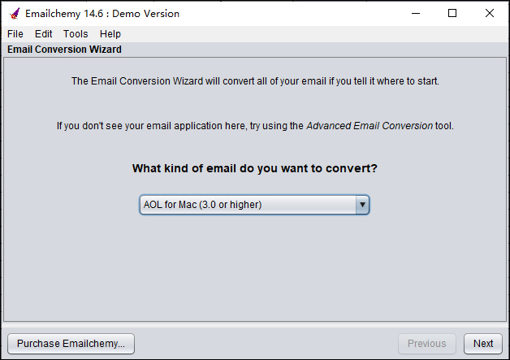Maximize the Emailchemy window
Screen dimensions: 510x360
click(x=452, y=13)
